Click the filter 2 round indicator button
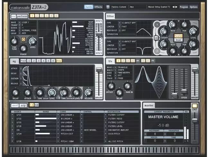The height and width of the screenshot is (157, 209). tap(157, 51)
